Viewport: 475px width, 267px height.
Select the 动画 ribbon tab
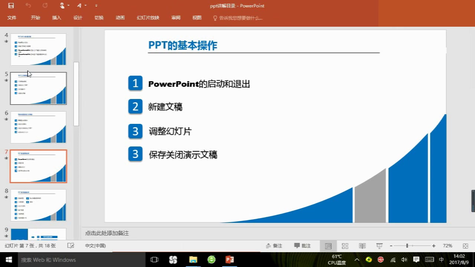[x=120, y=17]
